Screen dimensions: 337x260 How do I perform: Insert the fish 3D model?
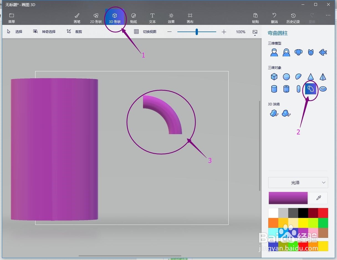[323, 52]
